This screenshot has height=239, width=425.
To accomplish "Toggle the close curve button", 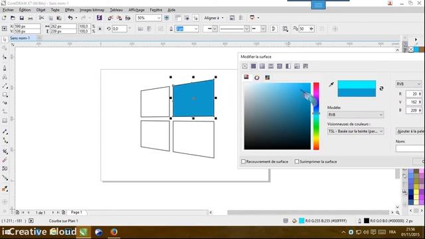I will pyautogui.click(x=274, y=29).
